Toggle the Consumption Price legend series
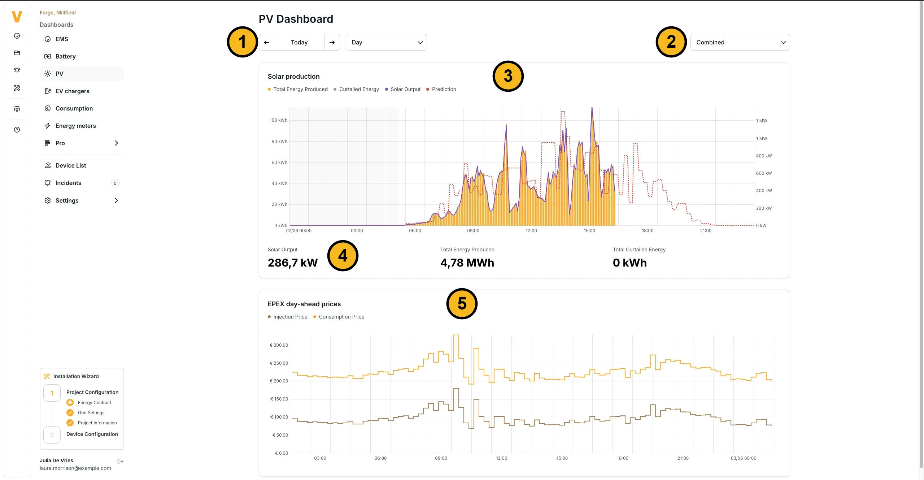924x480 pixels. [339, 317]
